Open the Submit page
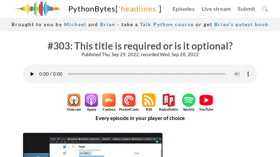 pyautogui.click(x=246, y=9)
